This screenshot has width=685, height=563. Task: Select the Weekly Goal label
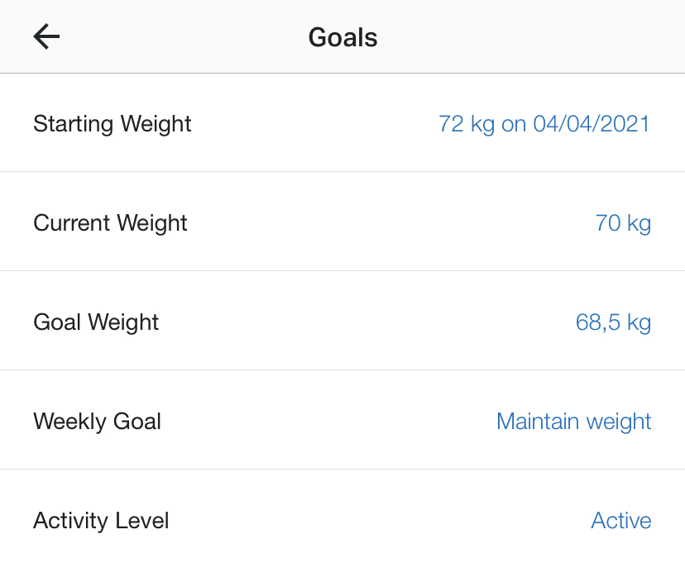[97, 422]
